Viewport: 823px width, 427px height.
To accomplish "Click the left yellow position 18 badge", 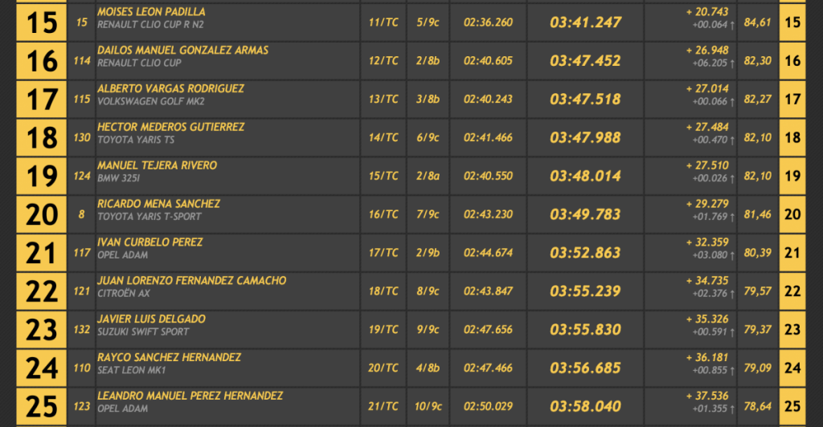I will point(42,138).
